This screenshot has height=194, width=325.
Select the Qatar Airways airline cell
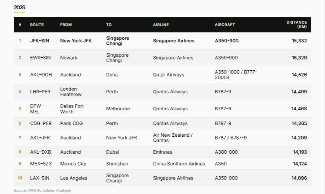169,75
